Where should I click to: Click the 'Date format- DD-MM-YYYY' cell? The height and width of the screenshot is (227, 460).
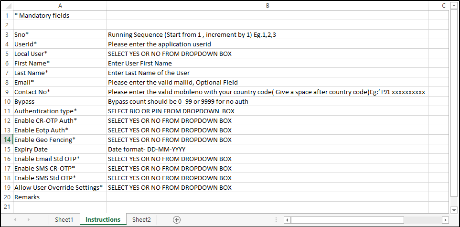267,149
